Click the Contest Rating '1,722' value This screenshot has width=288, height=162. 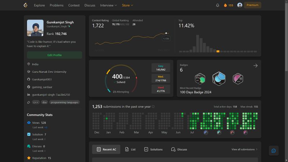click(x=98, y=26)
